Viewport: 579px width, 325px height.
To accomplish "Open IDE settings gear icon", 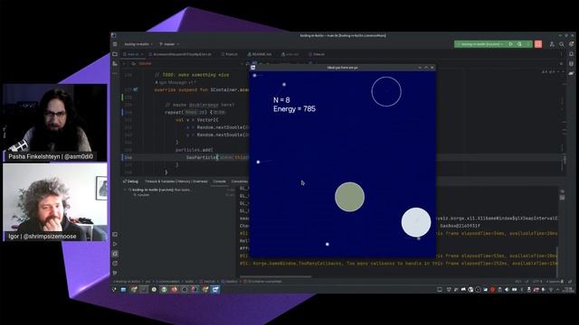I will [571, 44].
